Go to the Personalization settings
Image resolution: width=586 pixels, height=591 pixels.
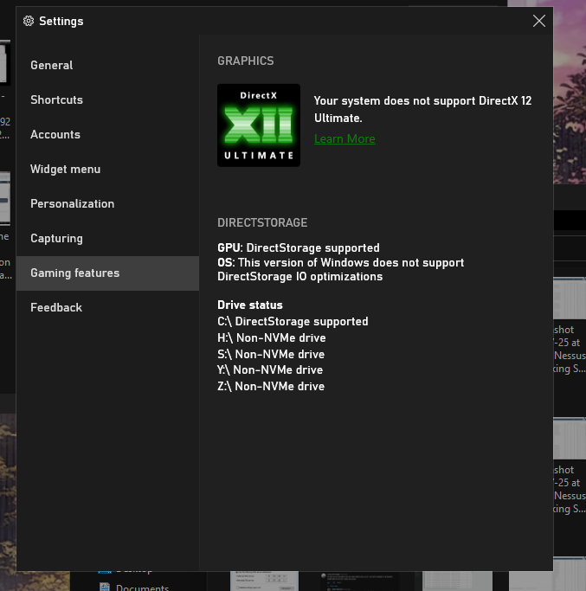[x=107, y=204]
